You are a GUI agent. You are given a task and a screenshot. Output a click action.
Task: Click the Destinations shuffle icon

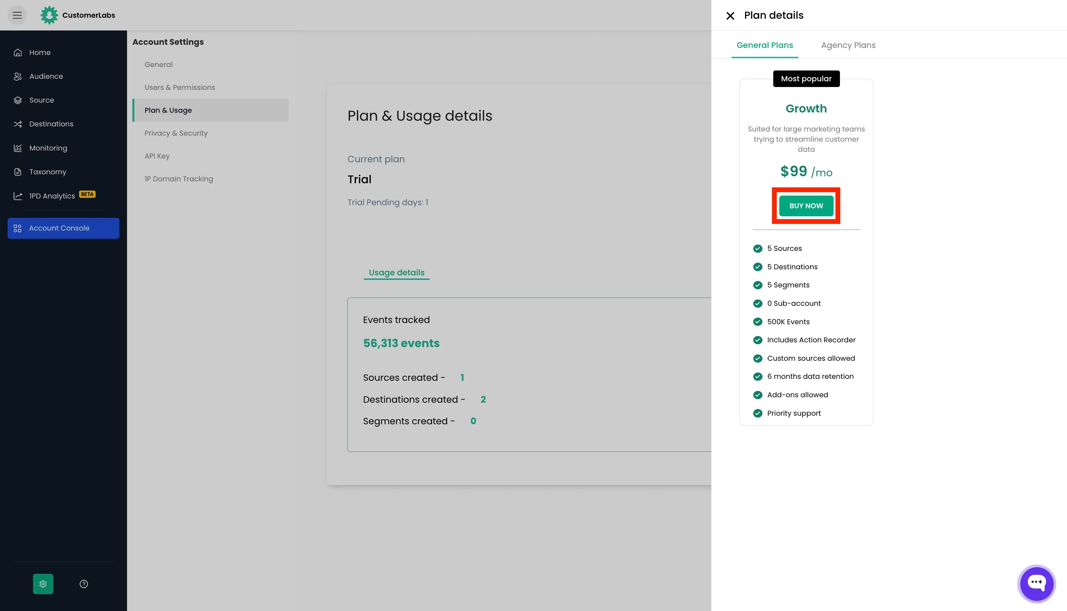click(x=17, y=124)
